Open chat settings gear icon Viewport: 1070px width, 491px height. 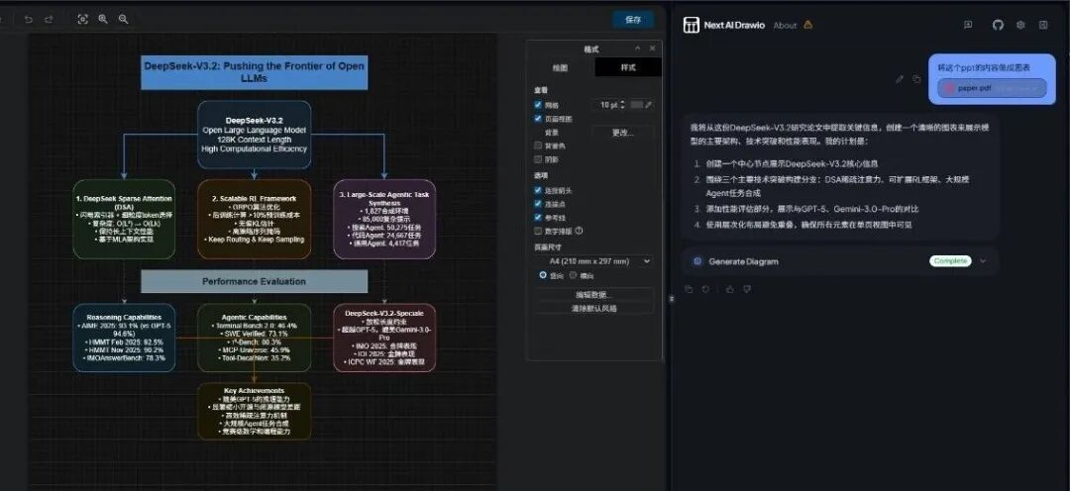[x=1020, y=25]
